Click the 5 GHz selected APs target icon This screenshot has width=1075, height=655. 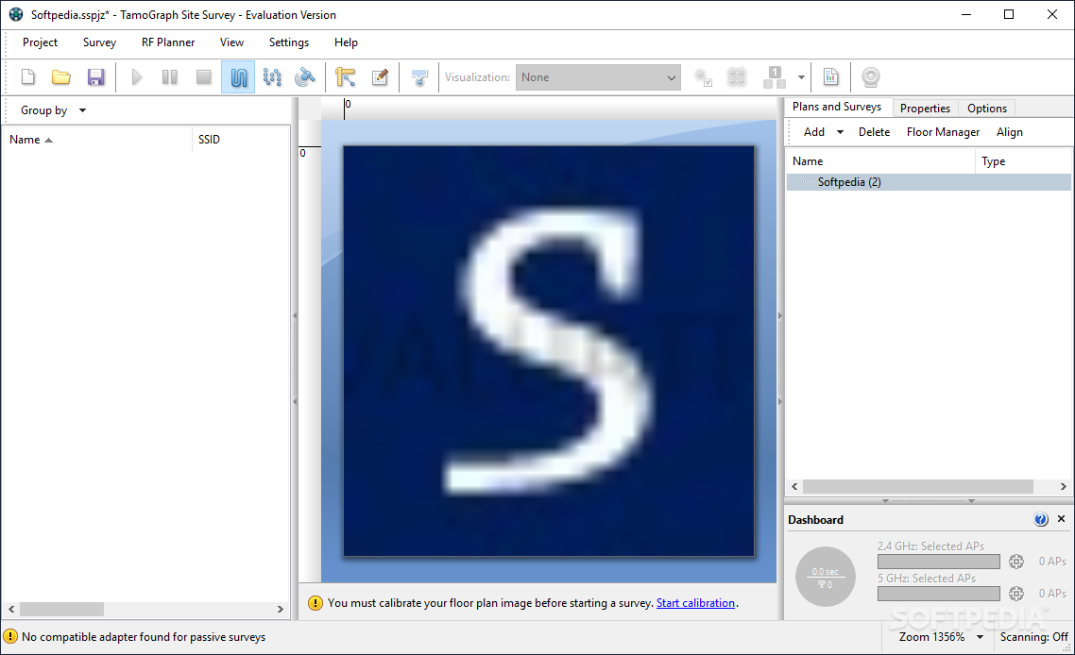[x=1016, y=594]
